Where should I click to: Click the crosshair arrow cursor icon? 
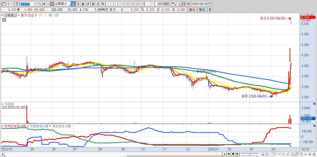(276, 154)
